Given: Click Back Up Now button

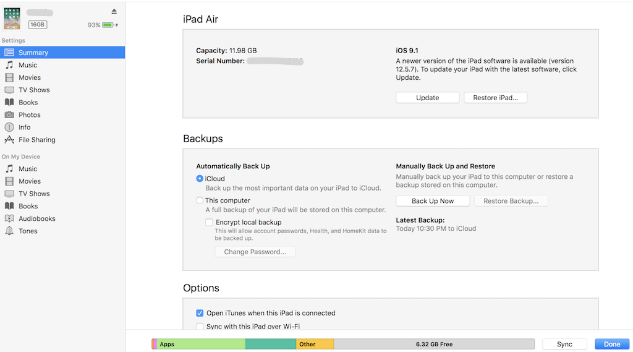Looking at the screenshot, I should [433, 201].
